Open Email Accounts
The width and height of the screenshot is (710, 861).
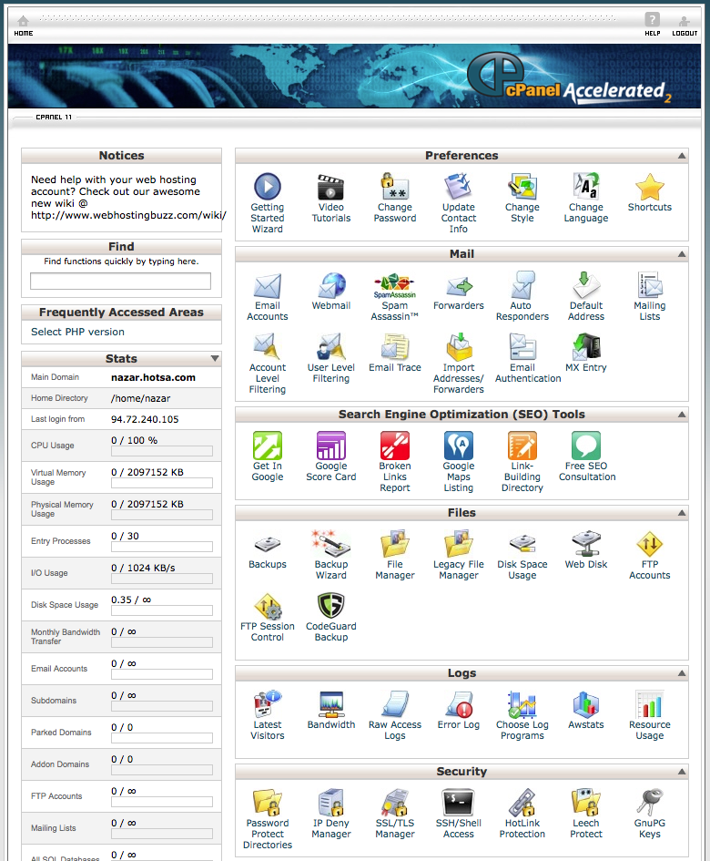(268, 285)
